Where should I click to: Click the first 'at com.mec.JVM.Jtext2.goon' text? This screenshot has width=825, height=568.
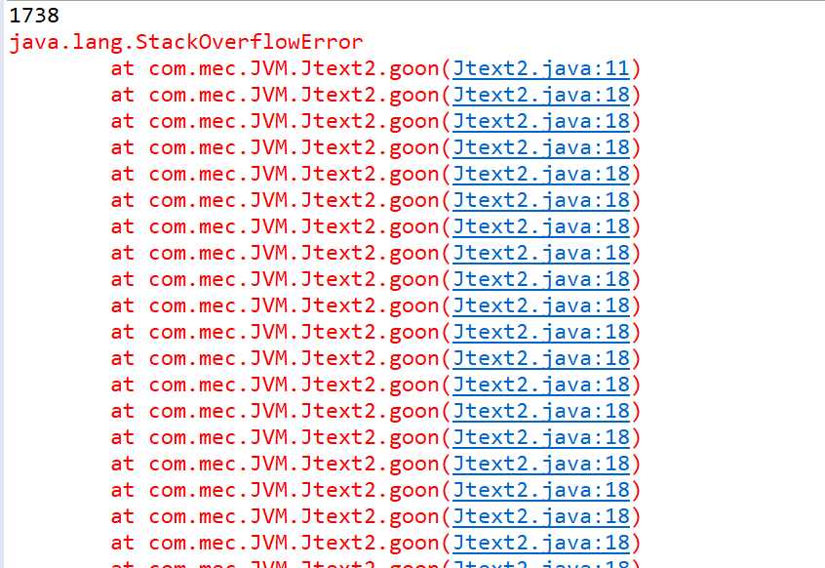275,69
